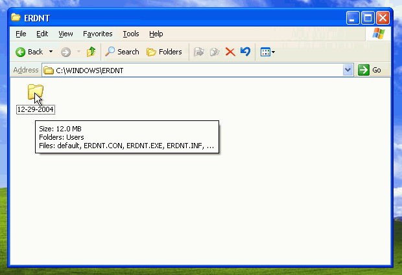Open the View menu
402x275 pixels.
click(x=65, y=34)
